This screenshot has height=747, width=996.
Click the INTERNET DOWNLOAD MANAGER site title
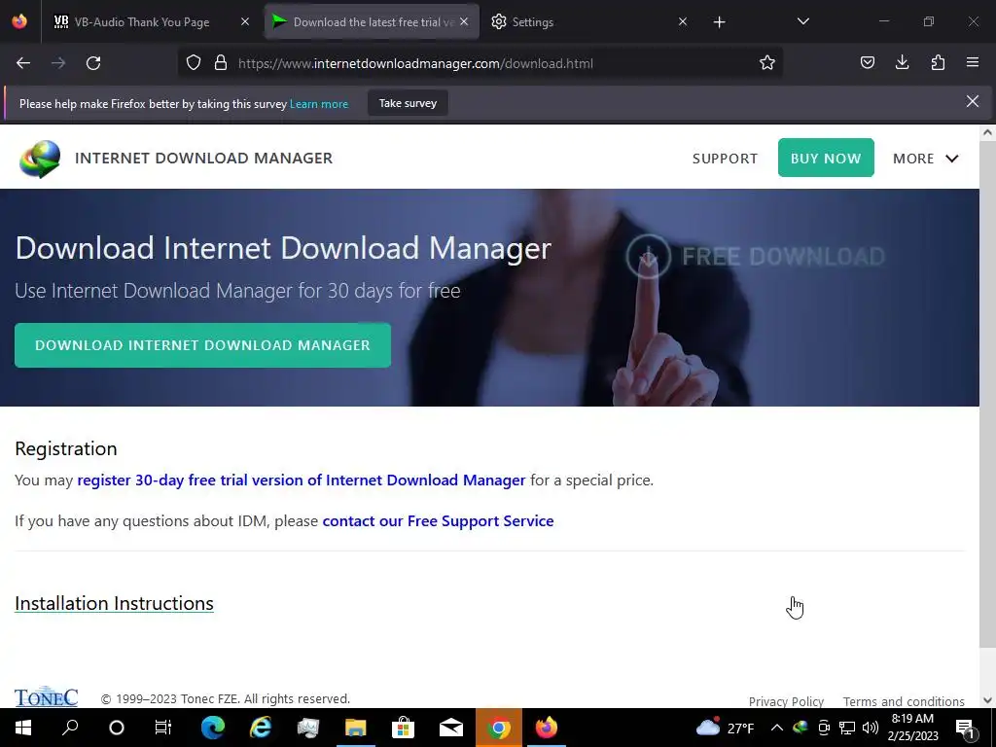(203, 159)
